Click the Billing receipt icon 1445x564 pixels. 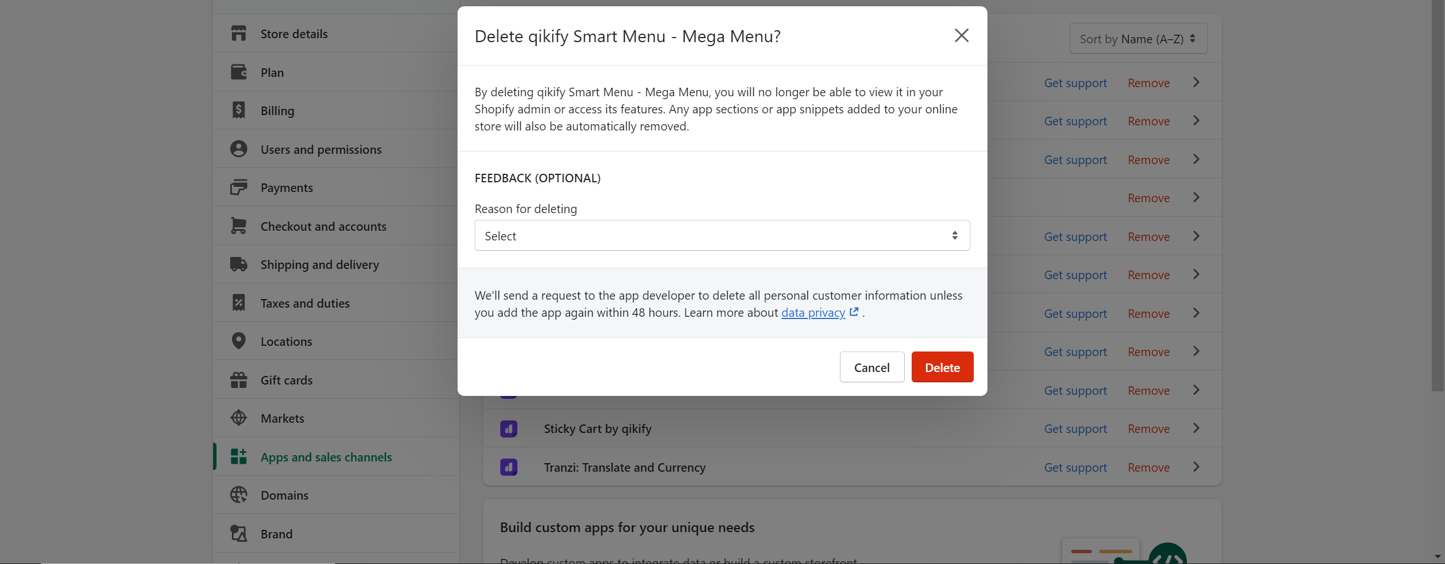[x=239, y=111]
